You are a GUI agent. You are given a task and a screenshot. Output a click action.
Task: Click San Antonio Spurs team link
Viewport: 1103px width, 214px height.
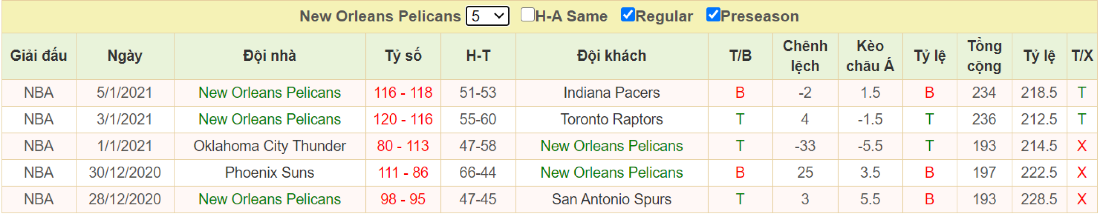(612, 200)
